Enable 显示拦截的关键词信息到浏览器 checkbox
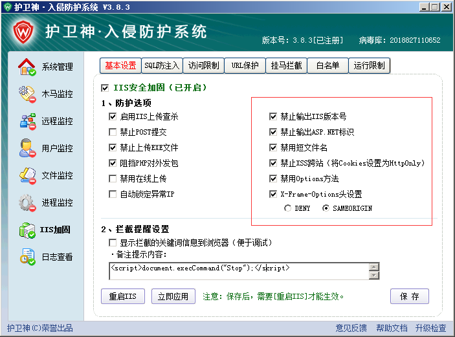Viewport: 455px width, 337px height. coord(113,243)
